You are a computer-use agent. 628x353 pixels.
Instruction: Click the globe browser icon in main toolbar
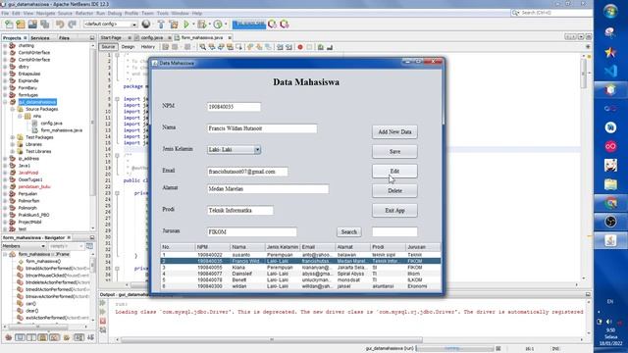point(146,25)
